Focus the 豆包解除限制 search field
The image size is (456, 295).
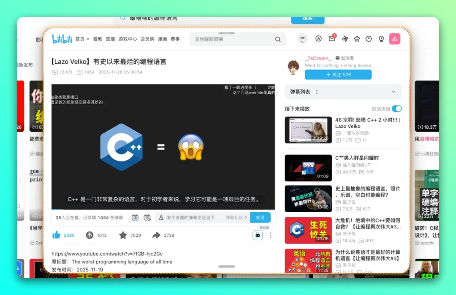coord(233,39)
